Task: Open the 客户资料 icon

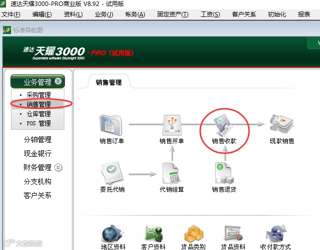Action: [154, 233]
